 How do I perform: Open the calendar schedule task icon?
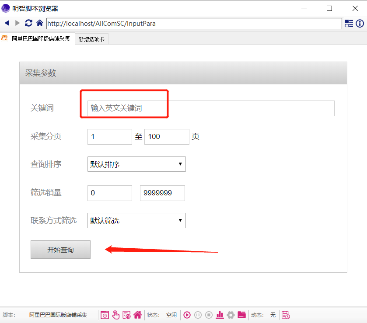[x=286, y=315]
